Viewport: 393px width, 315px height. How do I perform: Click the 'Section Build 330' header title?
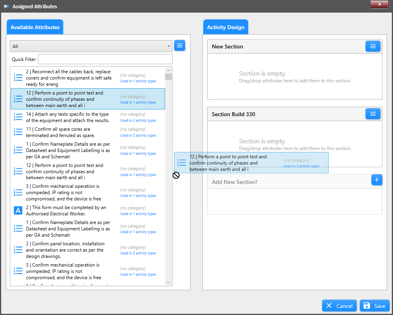pos(233,114)
